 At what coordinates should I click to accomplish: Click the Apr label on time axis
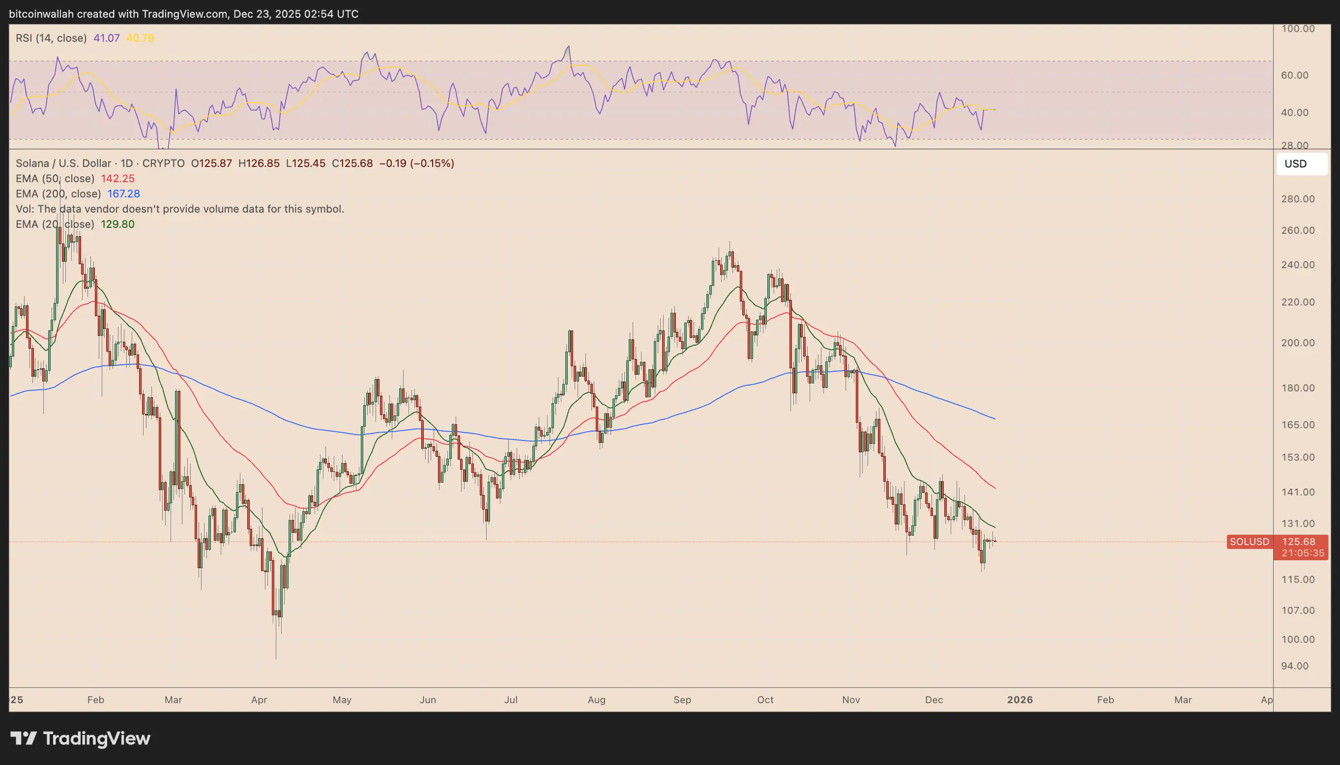(x=259, y=700)
